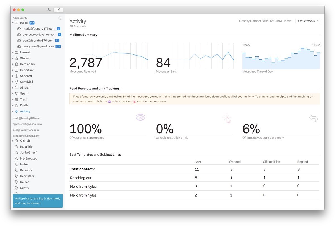Click the Messages Time of Day chart
The image size is (335, 226).
coord(281,57)
